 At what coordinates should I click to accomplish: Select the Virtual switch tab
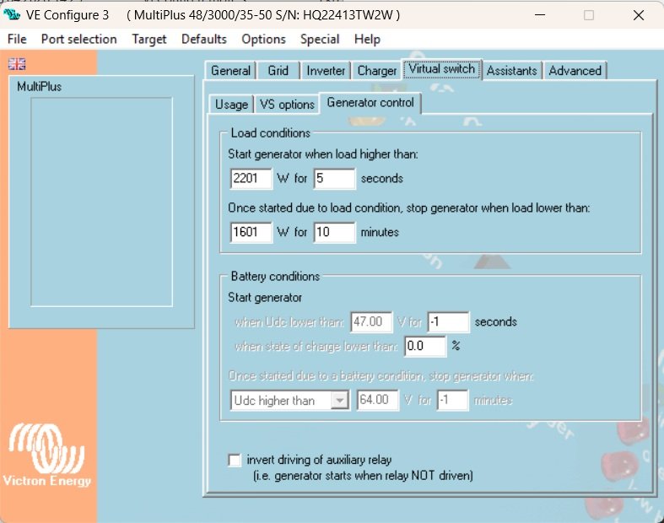[x=441, y=68]
